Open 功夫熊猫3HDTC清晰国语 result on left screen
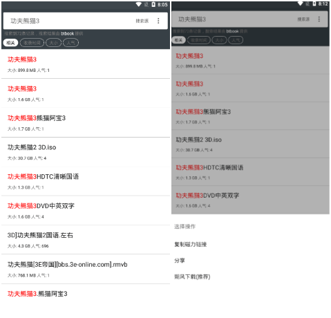The height and width of the screenshot is (318, 331). click(86, 181)
